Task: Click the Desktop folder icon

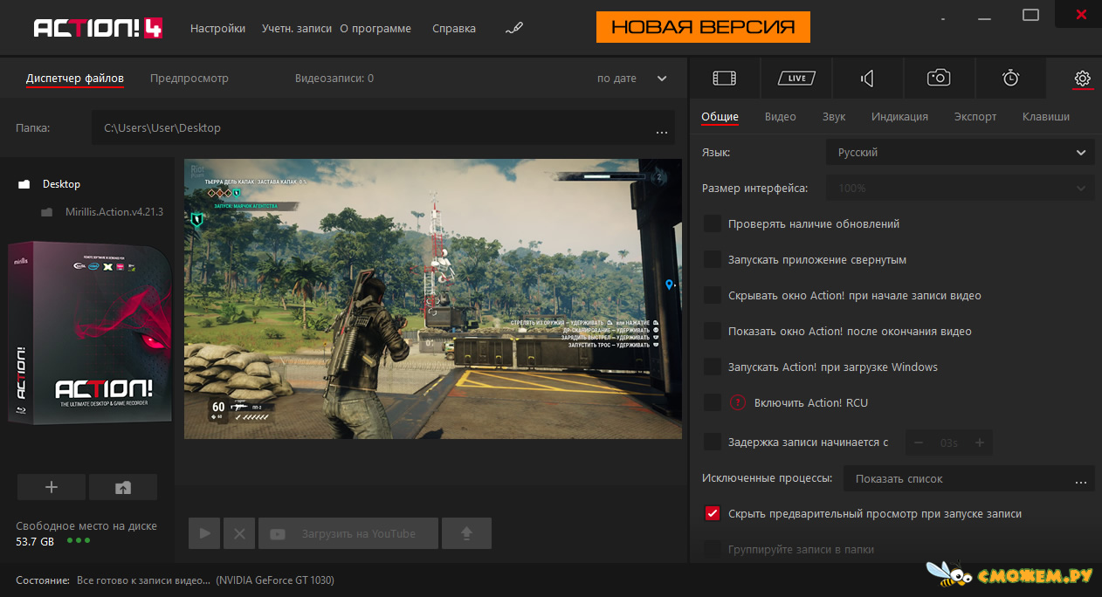Action: click(x=24, y=184)
